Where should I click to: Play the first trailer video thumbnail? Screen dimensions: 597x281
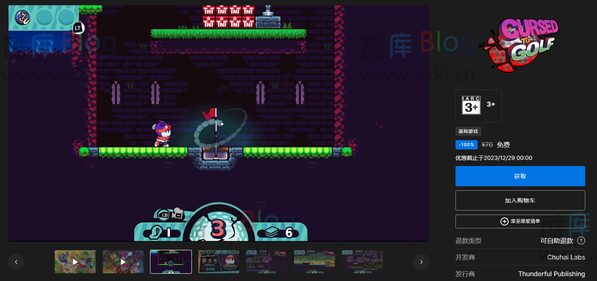[x=75, y=262]
